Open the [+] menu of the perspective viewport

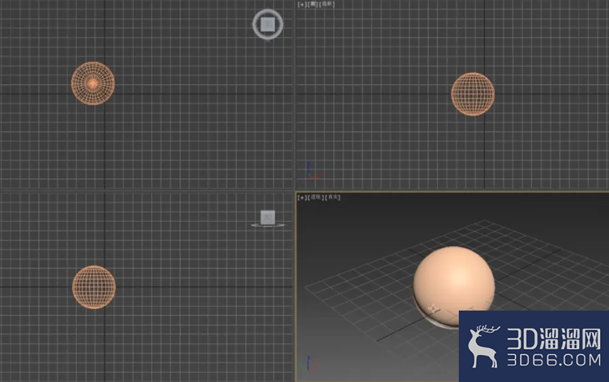(x=302, y=197)
